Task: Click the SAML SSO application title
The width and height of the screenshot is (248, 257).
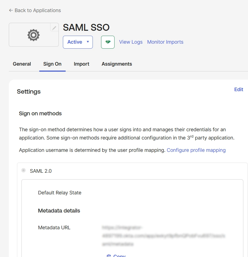Action: (86, 27)
